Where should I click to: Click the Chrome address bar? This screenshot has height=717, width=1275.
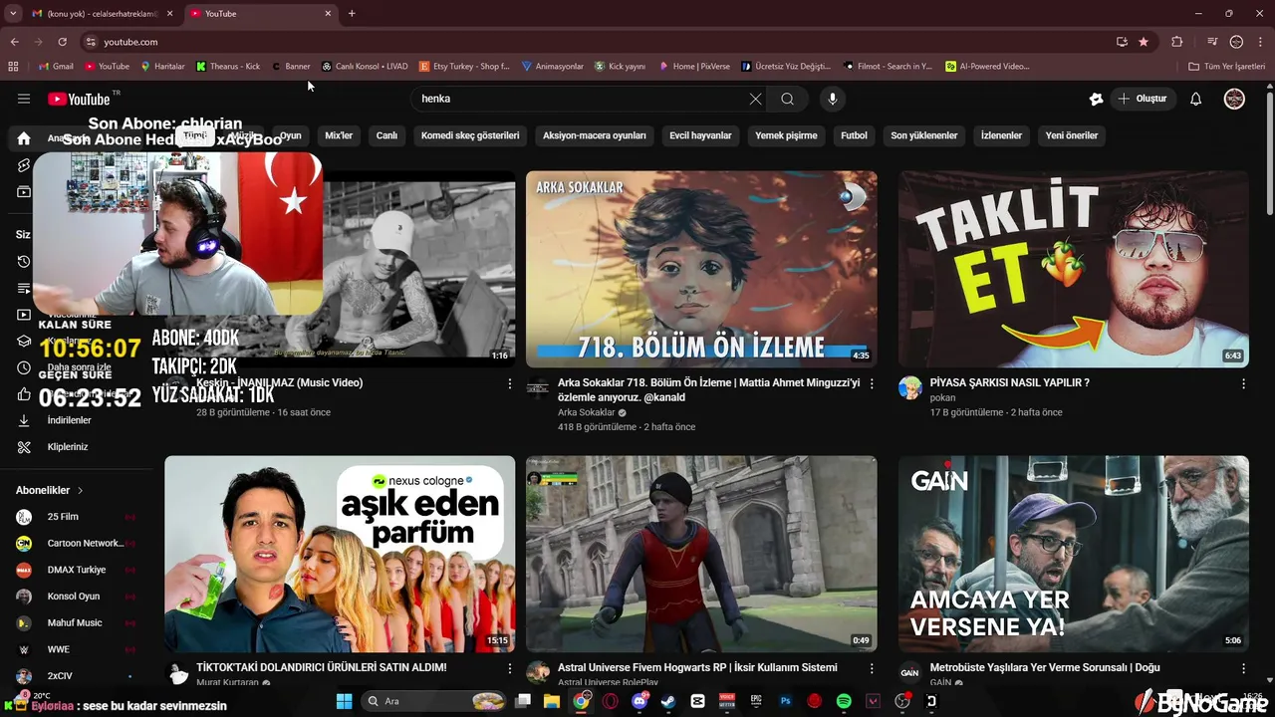click(x=598, y=42)
